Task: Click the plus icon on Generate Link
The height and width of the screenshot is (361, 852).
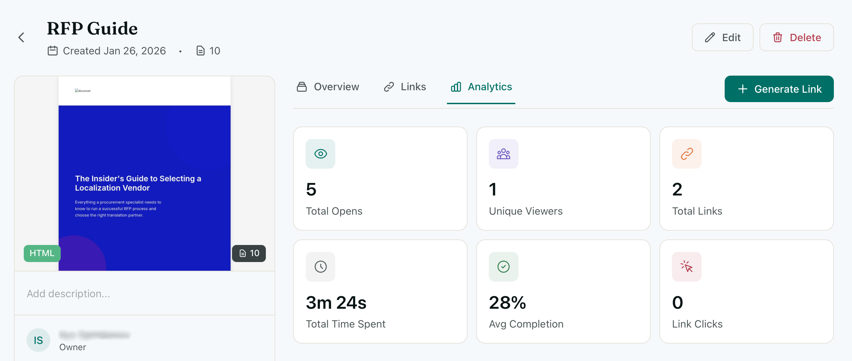Action: [x=742, y=89]
